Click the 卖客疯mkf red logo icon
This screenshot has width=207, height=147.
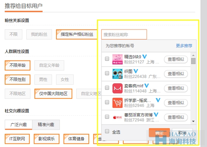pyautogui.click(x=117, y=88)
